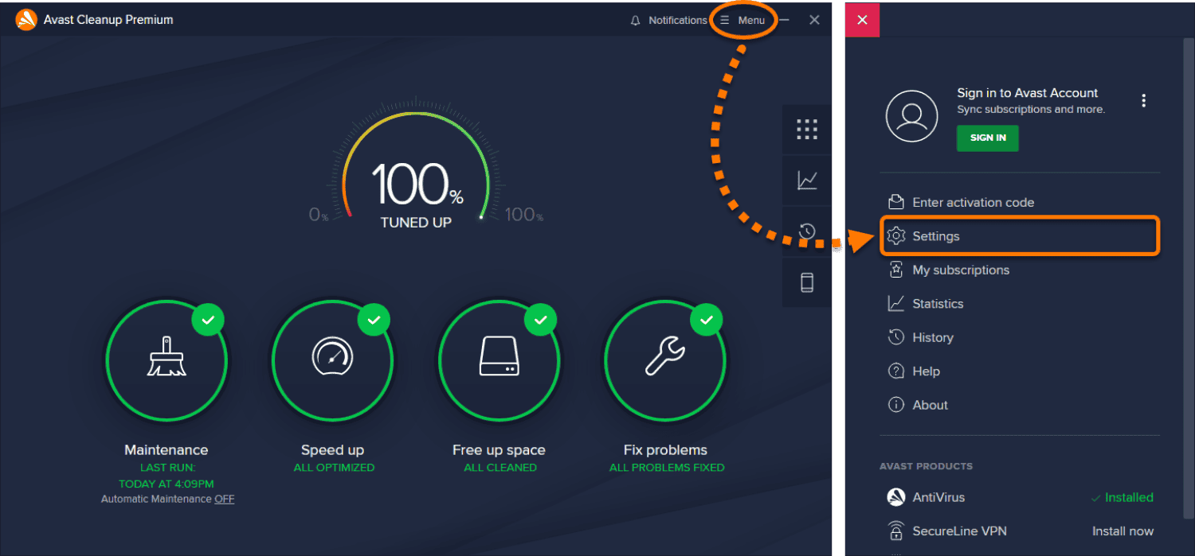This screenshot has height=556, width=1195.
Task: Open About menu entry
Action: [x=930, y=406]
